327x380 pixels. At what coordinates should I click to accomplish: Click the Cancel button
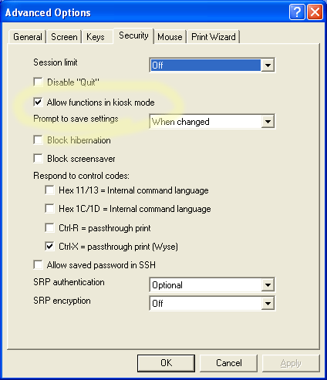point(229,363)
